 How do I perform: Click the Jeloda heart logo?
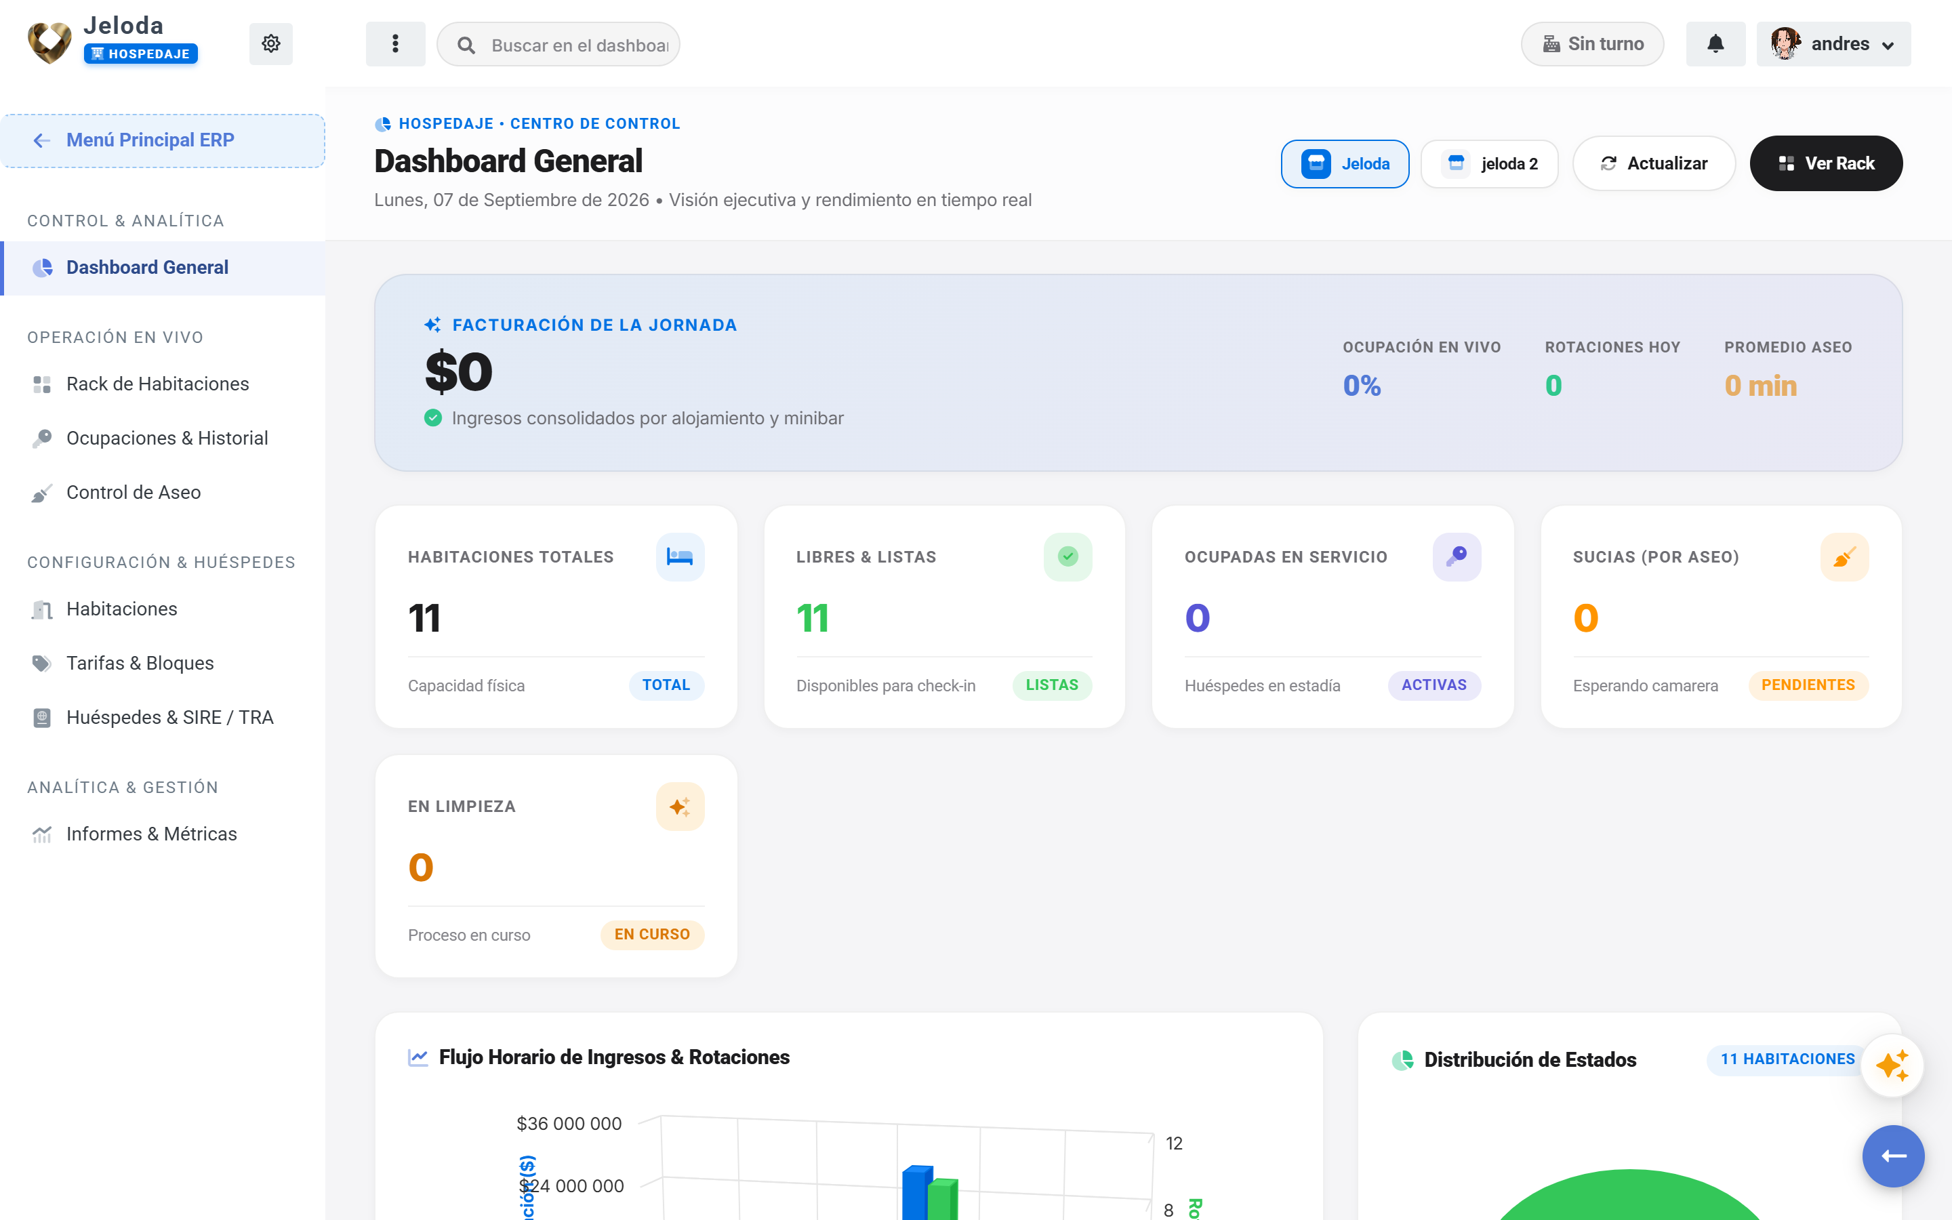pos(49,43)
